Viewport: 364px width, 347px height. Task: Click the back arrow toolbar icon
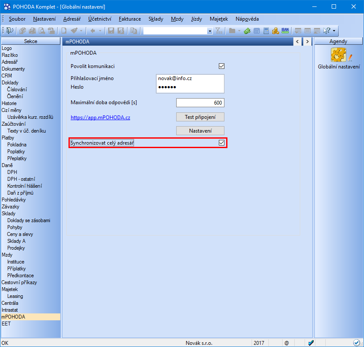coord(93,31)
